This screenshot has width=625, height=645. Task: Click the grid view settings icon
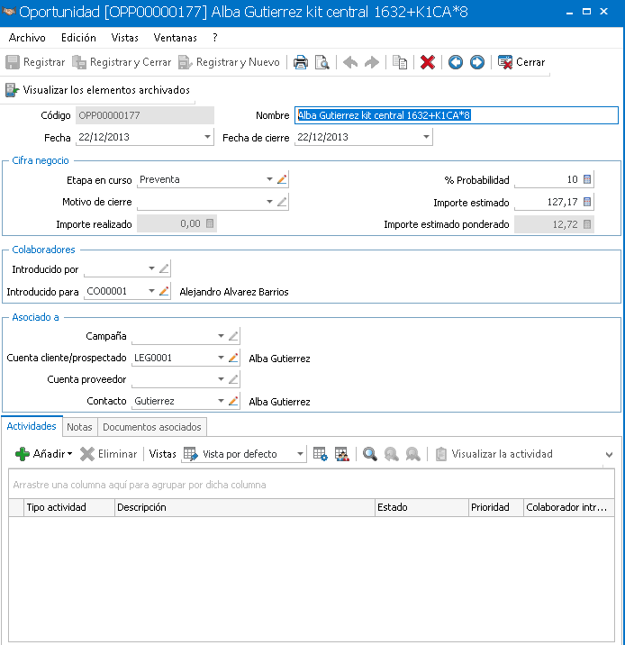(321, 454)
